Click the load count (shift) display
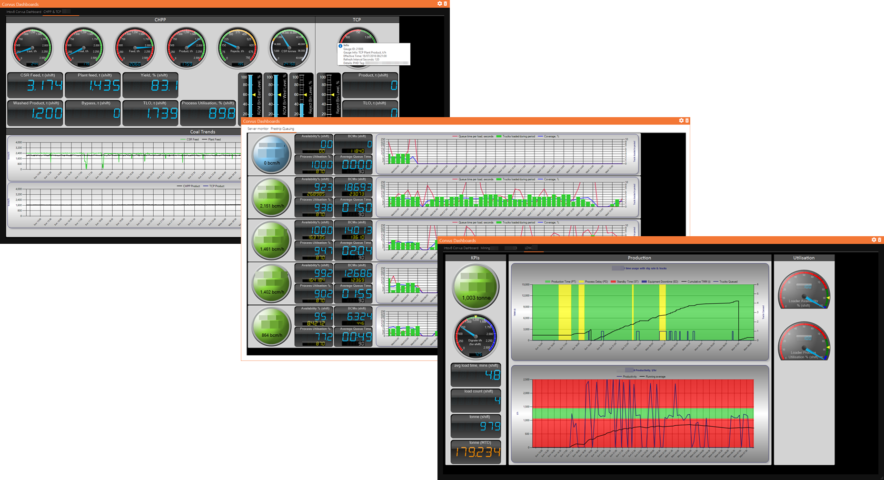 476,400
